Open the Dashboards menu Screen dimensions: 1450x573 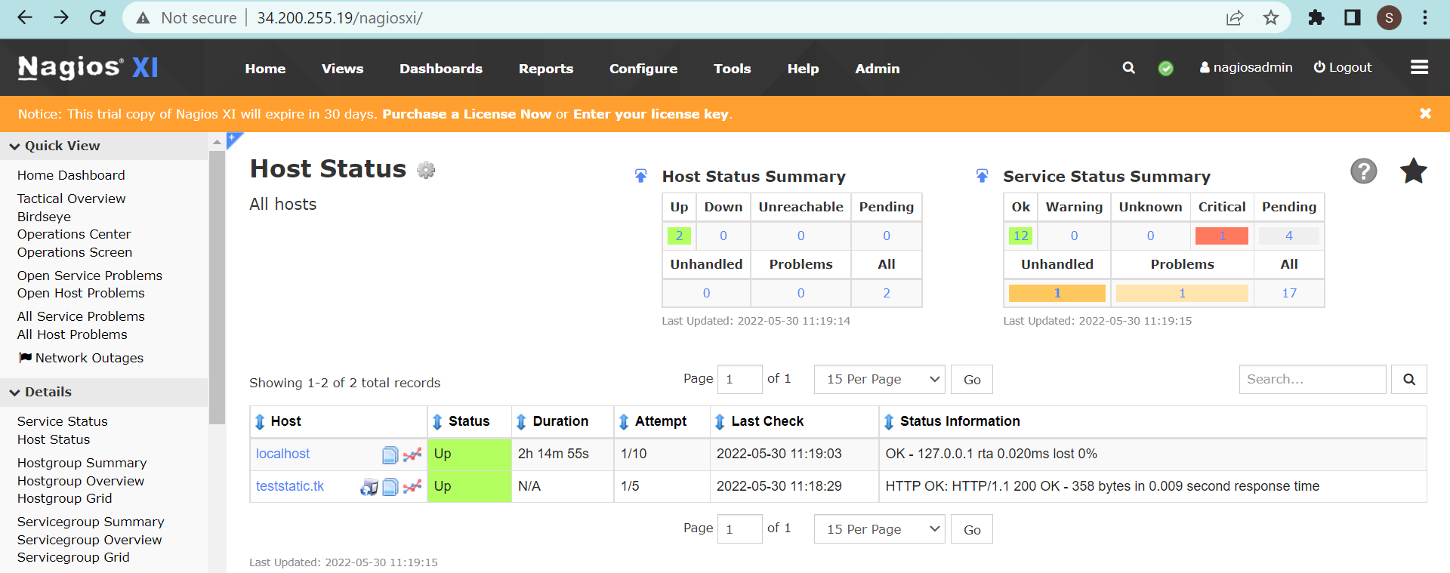[x=441, y=69]
